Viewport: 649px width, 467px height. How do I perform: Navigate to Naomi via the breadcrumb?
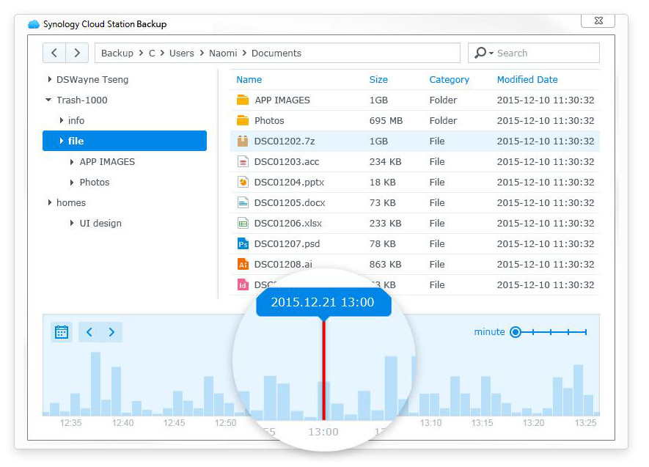(223, 53)
